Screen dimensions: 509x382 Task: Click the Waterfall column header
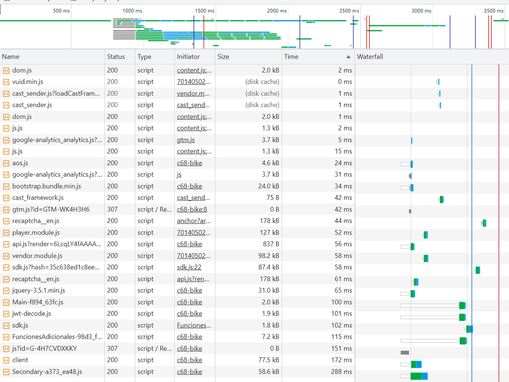point(432,57)
